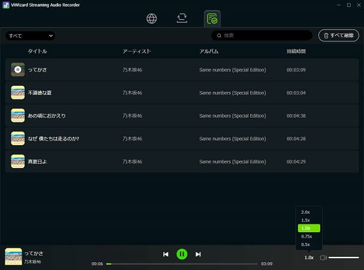Pause playback with the green button
Image resolution: width=364 pixels, height=270 pixels.
click(x=182, y=254)
